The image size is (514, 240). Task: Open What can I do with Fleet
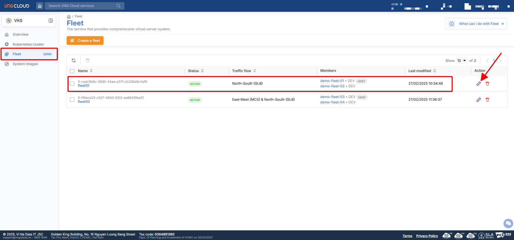(x=479, y=24)
